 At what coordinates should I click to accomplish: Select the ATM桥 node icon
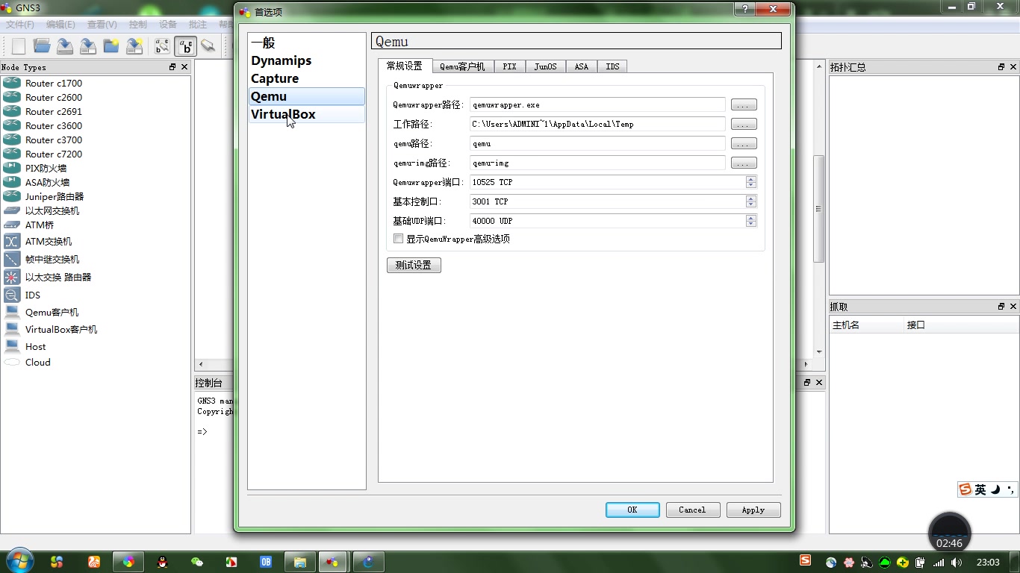[12, 225]
